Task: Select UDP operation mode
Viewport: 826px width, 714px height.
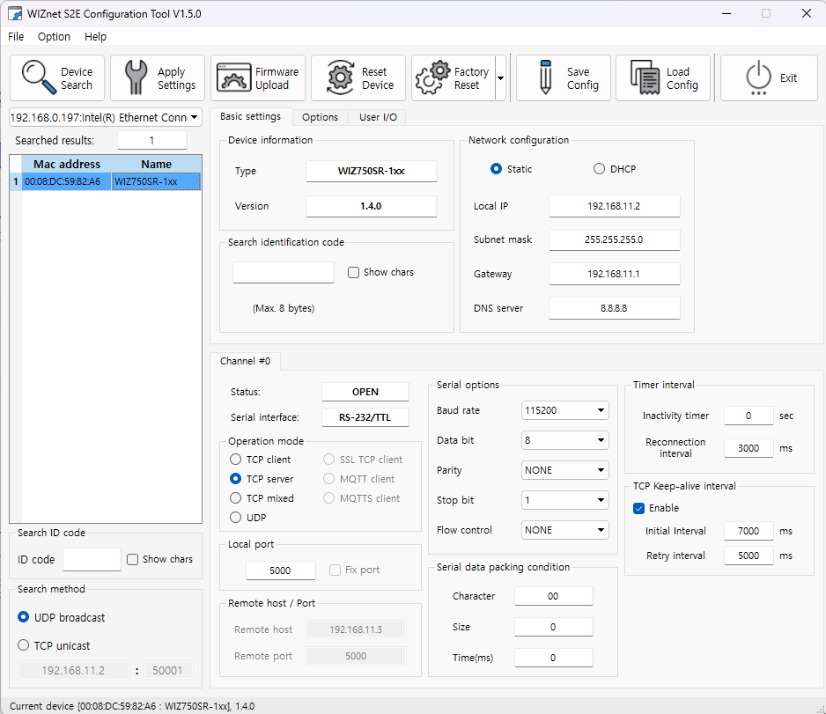Action: click(235, 518)
